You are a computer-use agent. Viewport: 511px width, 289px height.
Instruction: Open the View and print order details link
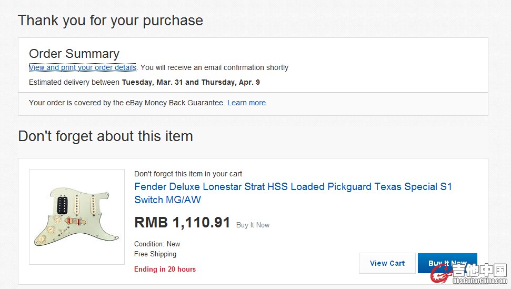point(83,67)
